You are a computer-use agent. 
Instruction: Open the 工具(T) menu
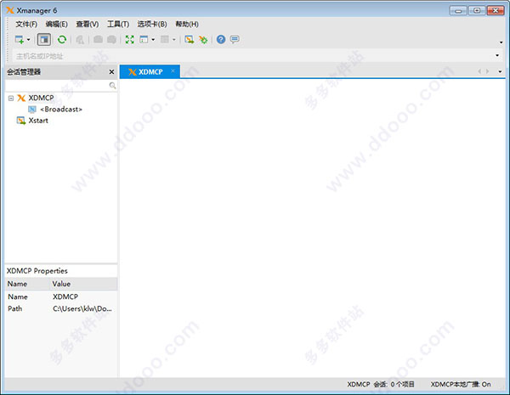(x=118, y=24)
